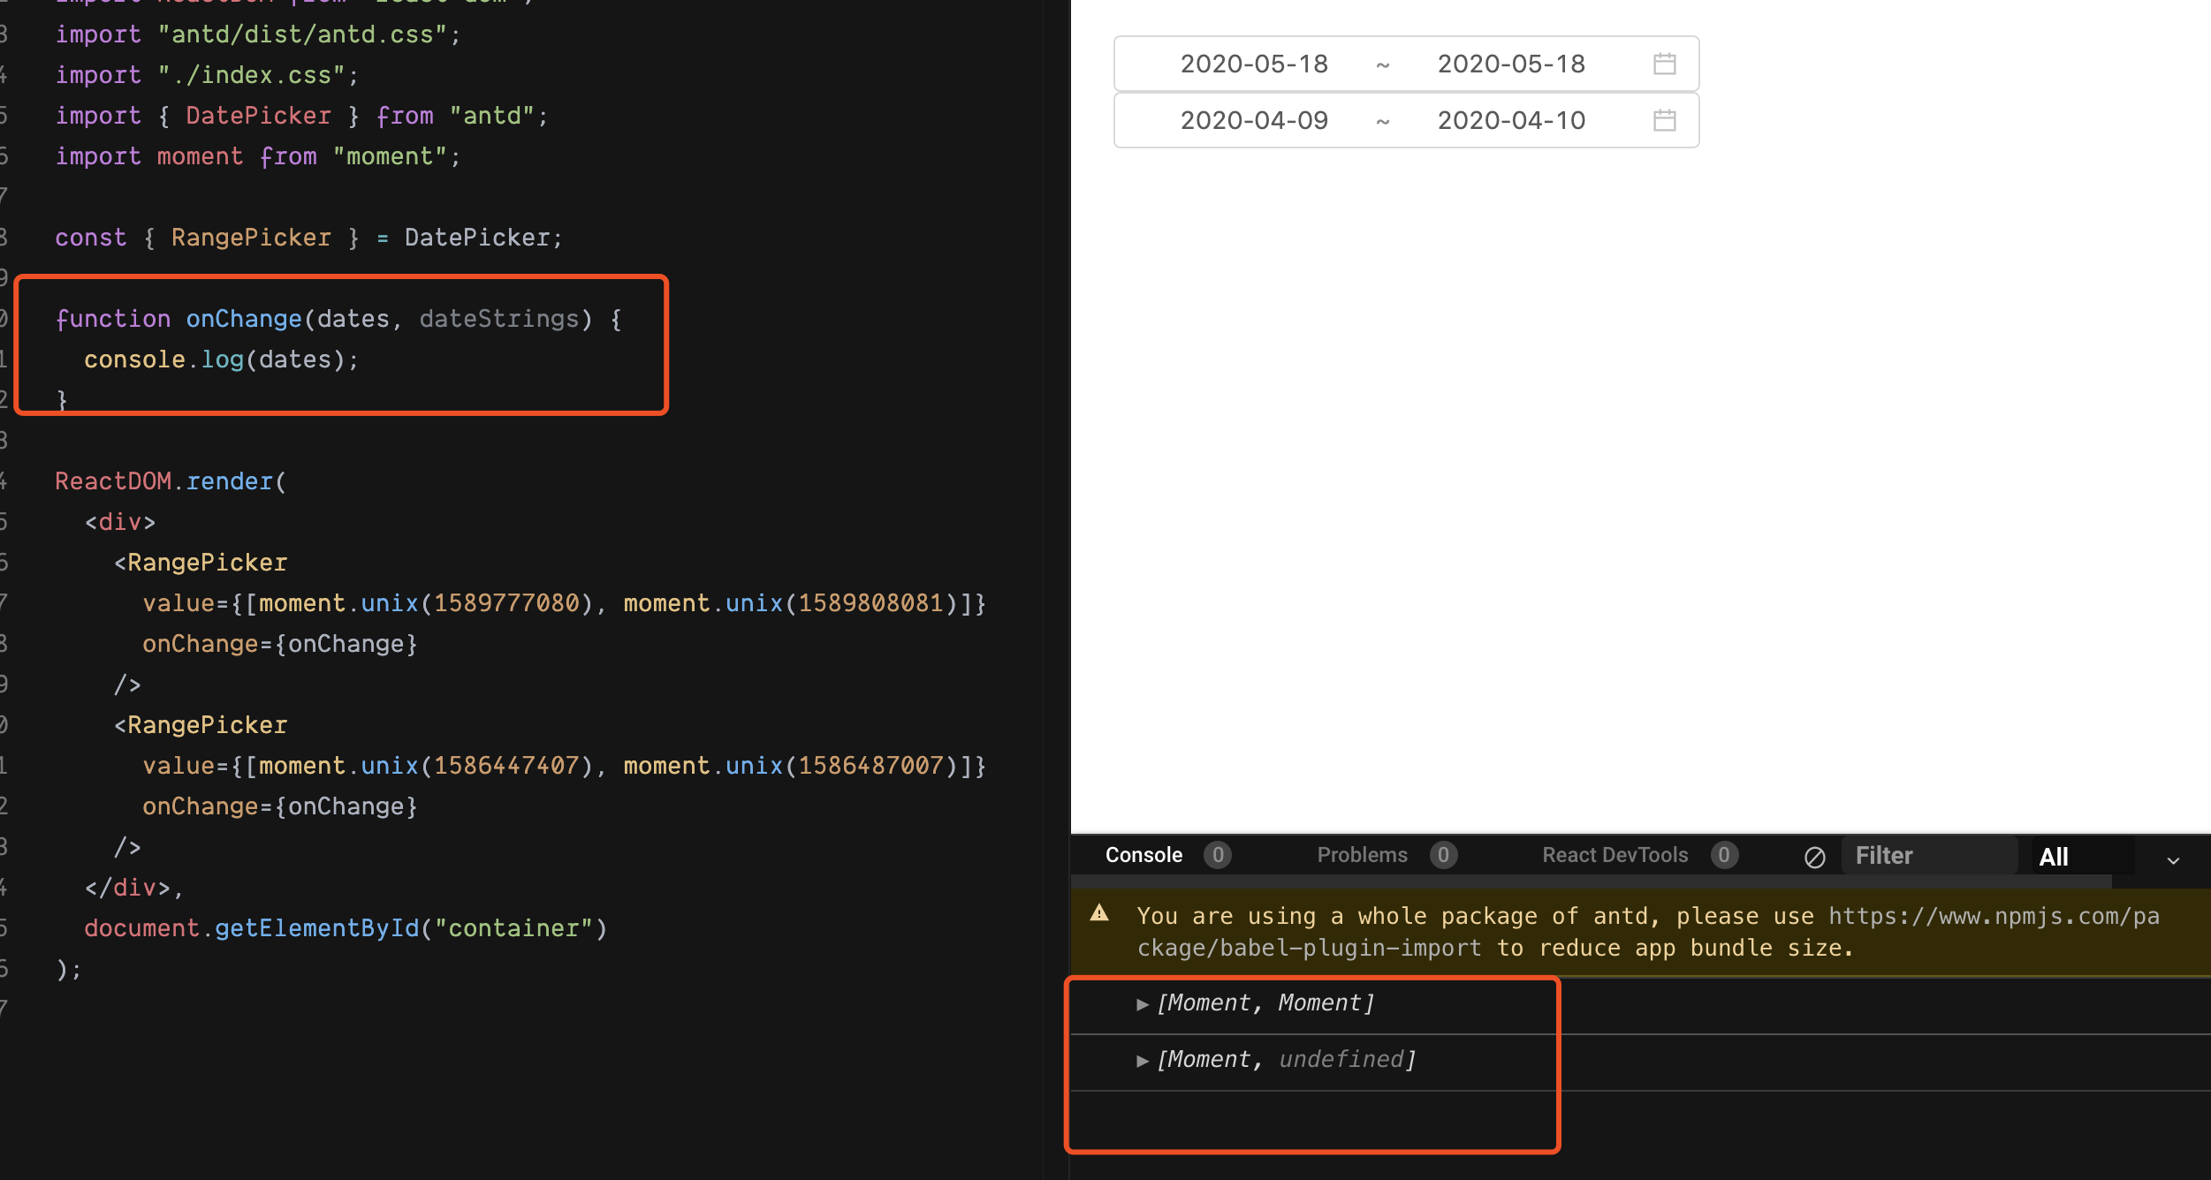Image resolution: width=2211 pixels, height=1180 pixels.
Task: Click the Console tab's 0 count badge
Action: [1217, 855]
